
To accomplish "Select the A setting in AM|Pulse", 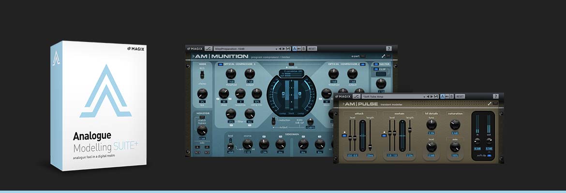I will (x=442, y=96).
